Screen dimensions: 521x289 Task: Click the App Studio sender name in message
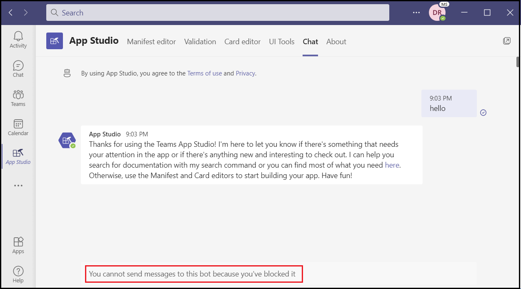pyautogui.click(x=105, y=134)
